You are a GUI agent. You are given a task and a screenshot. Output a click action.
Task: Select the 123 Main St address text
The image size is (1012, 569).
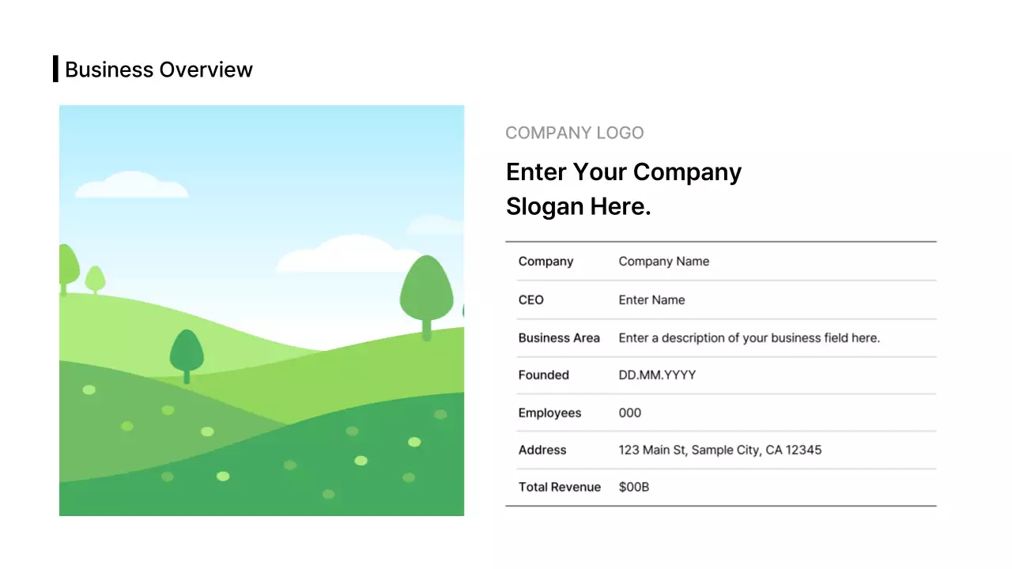coord(719,450)
